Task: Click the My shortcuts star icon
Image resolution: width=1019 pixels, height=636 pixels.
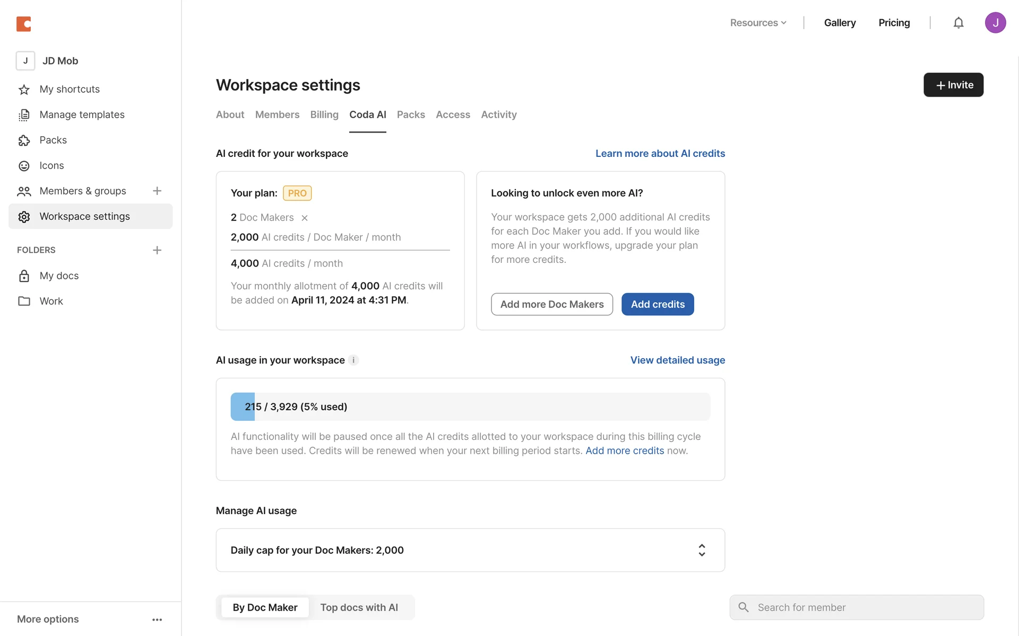Action: click(24, 90)
